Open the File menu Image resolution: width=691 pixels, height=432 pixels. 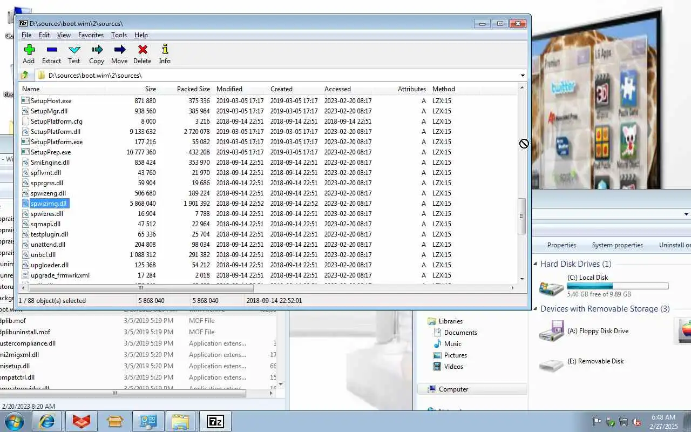click(26, 35)
